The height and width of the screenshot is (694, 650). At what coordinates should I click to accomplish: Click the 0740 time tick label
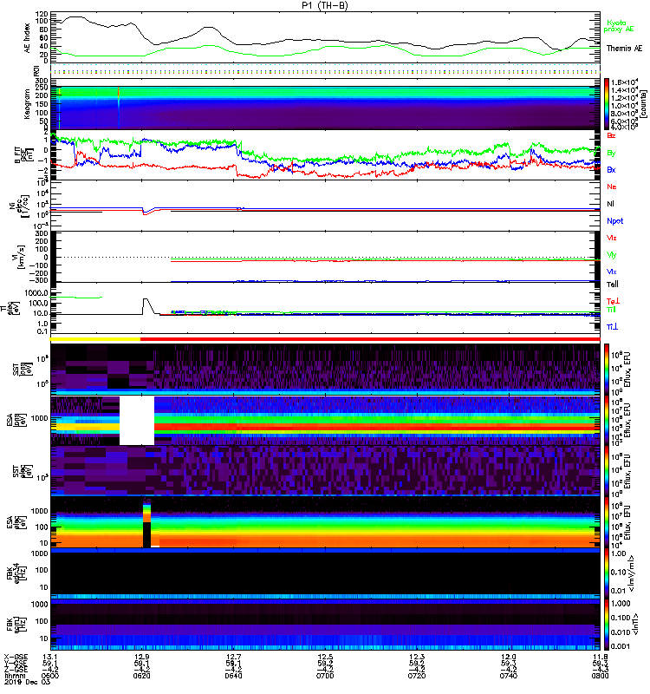coord(509,676)
